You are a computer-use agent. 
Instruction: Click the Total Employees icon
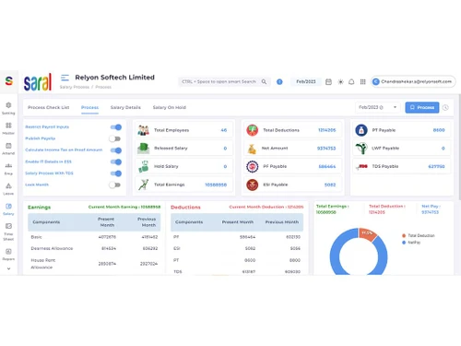(x=143, y=130)
